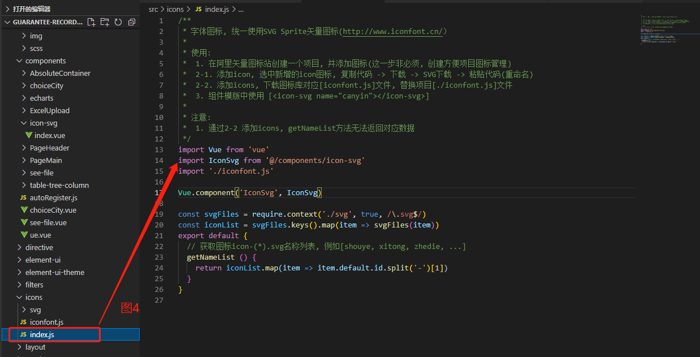Open the element-ui folder
Screen dimensions: 700x357
click(x=43, y=260)
